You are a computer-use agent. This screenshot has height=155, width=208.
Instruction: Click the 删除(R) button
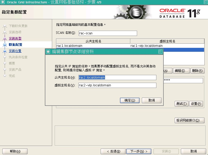pos(197,71)
